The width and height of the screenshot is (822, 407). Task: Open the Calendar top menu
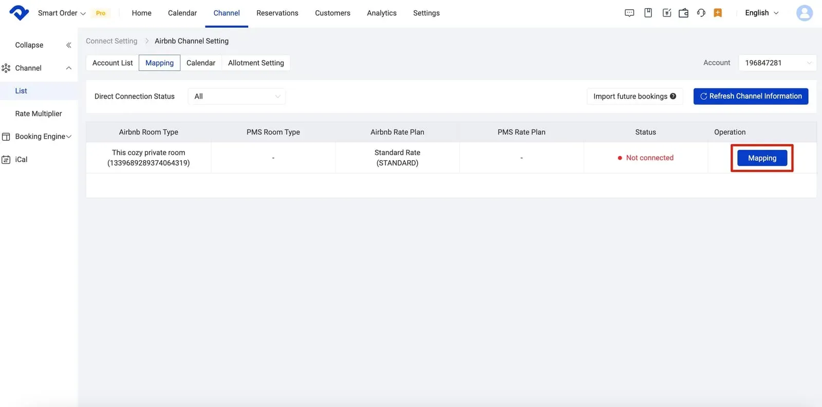point(182,13)
